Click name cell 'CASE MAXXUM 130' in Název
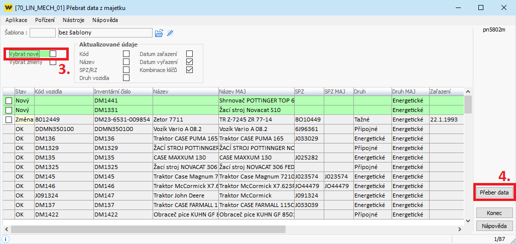The width and height of the screenshot is (516, 244). point(186,157)
